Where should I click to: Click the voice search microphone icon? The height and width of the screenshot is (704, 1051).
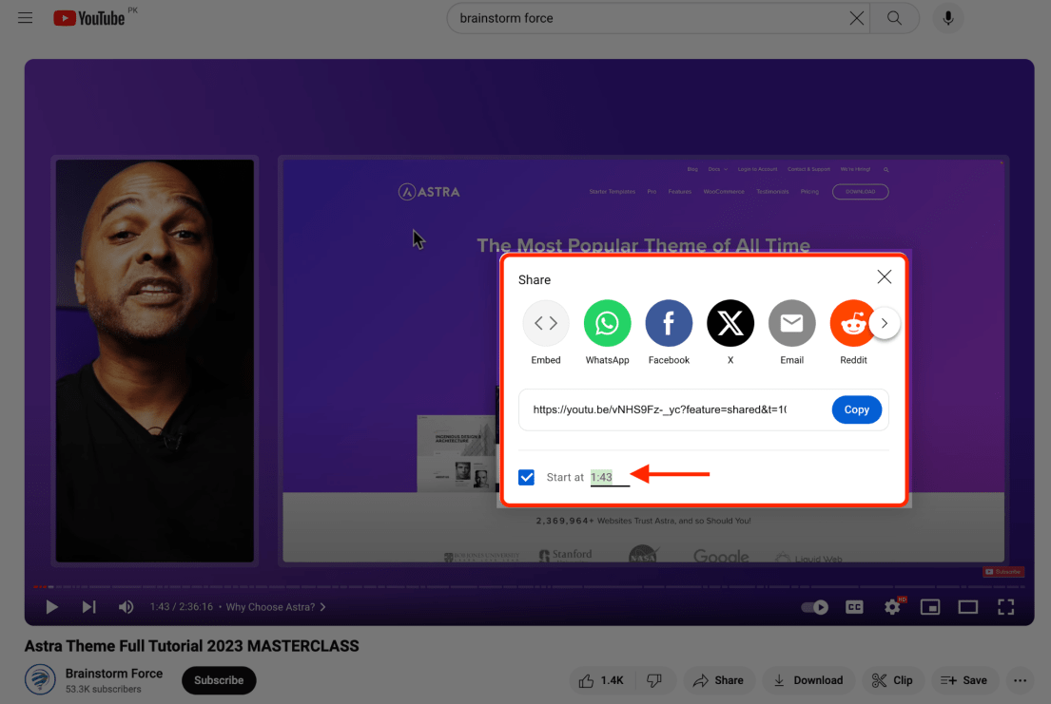tap(948, 18)
